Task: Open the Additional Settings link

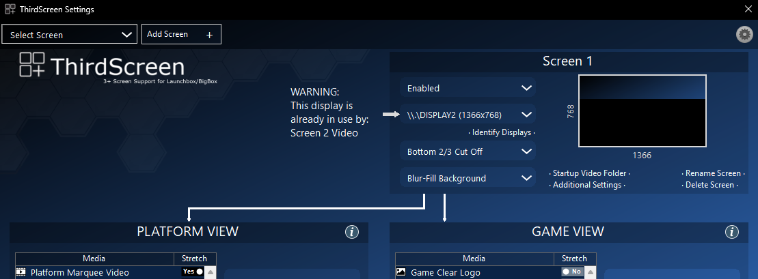Action: tap(587, 185)
